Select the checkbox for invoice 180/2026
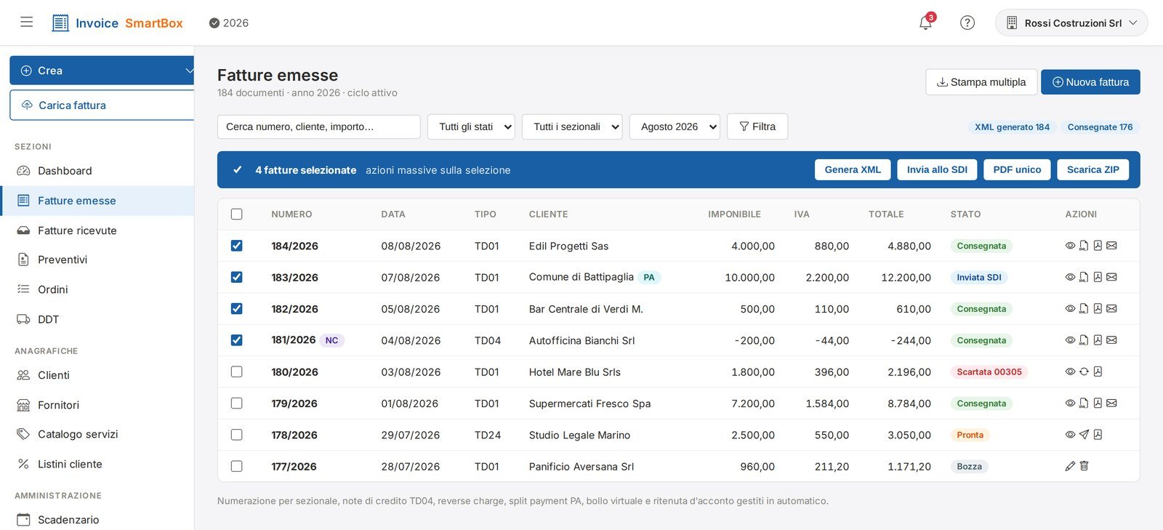The height and width of the screenshot is (530, 1163). [236, 372]
